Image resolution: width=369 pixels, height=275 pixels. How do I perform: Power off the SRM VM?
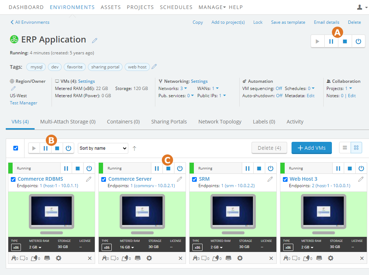(271, 168)
